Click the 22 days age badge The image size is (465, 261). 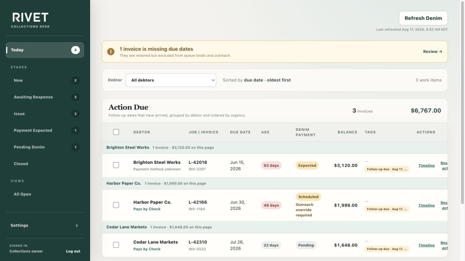coord(271,245)
